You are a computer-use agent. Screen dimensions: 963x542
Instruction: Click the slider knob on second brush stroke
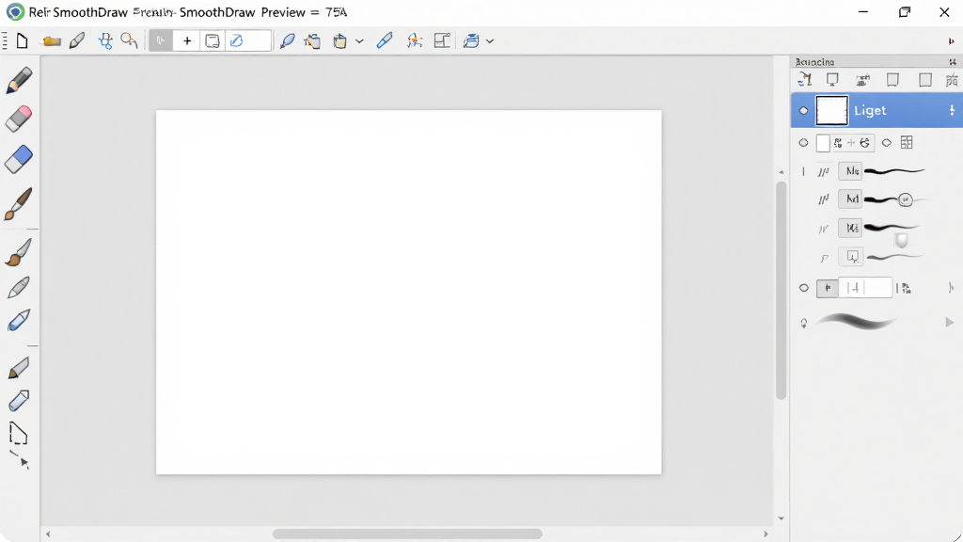[906, 199]
